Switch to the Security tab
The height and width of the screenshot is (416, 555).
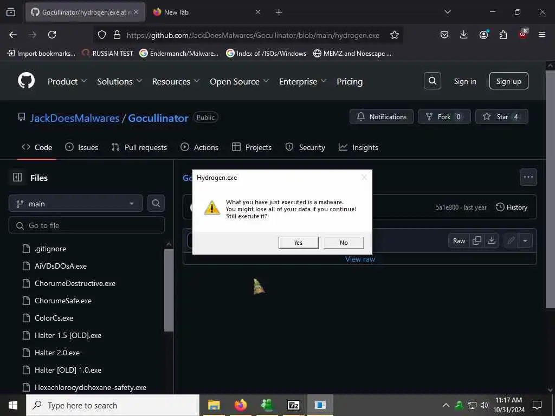[305, 147]
